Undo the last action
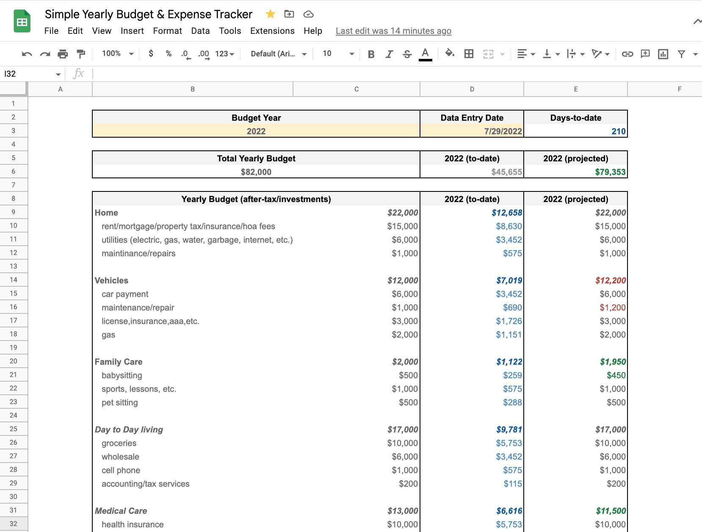The width and height of the screenshot is (702, 532). [x=27, y=54]
